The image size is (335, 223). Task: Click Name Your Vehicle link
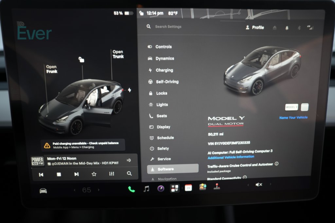293,118
